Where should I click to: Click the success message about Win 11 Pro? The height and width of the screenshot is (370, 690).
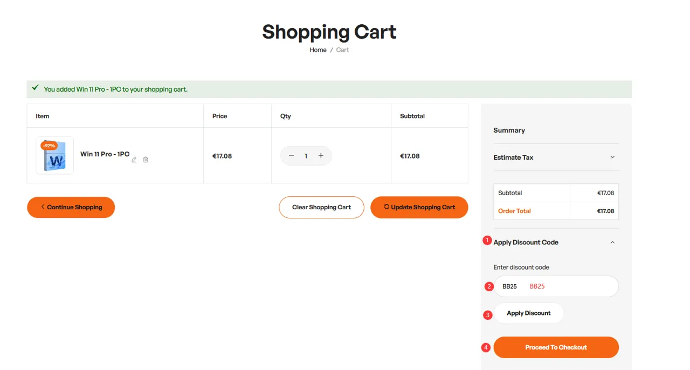click(x=116, y=90)
